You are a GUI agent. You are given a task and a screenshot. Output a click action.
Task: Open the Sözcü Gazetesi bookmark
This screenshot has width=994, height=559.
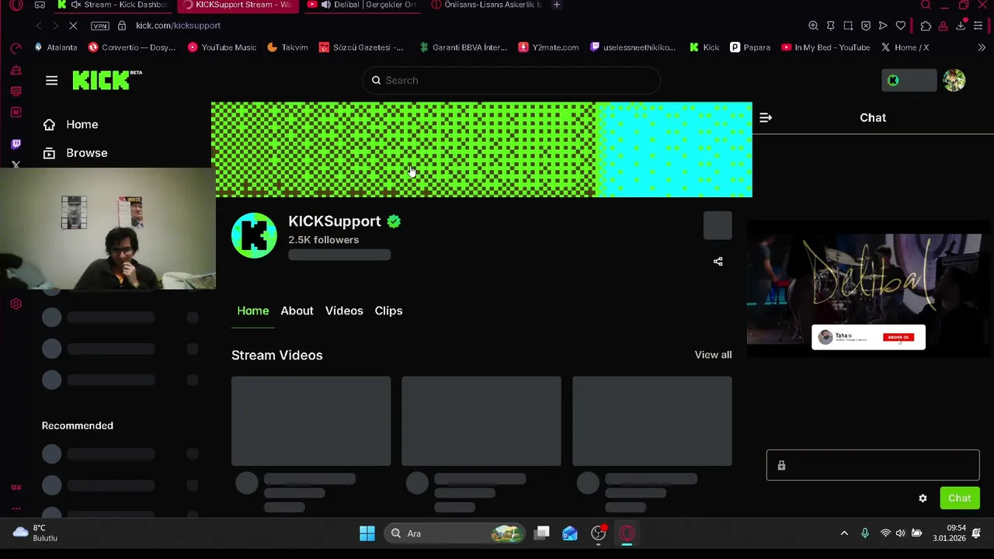361,47
